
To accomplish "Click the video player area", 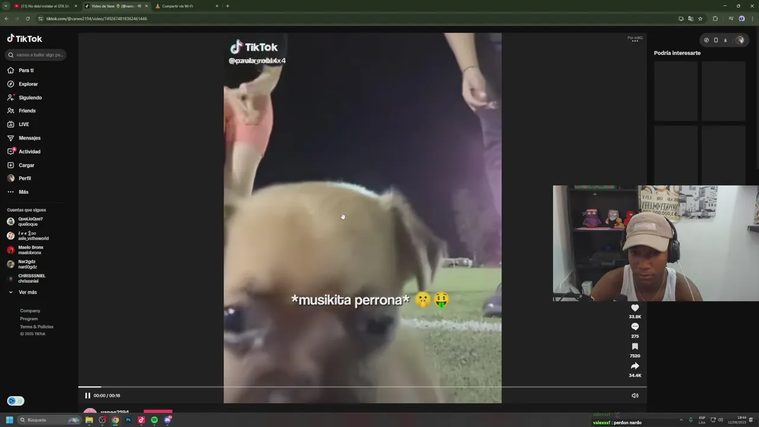I will [x=362, y=218].
